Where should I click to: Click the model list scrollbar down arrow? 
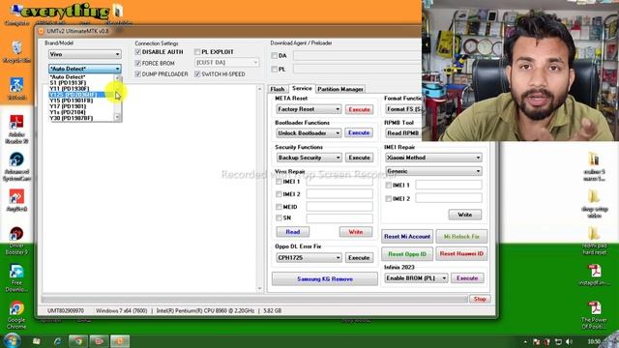118,117
